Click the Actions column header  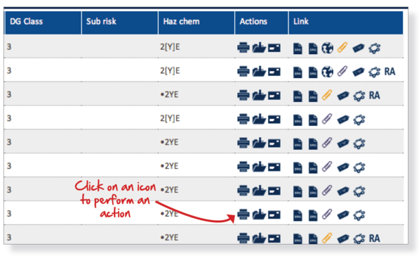[262, 23]
